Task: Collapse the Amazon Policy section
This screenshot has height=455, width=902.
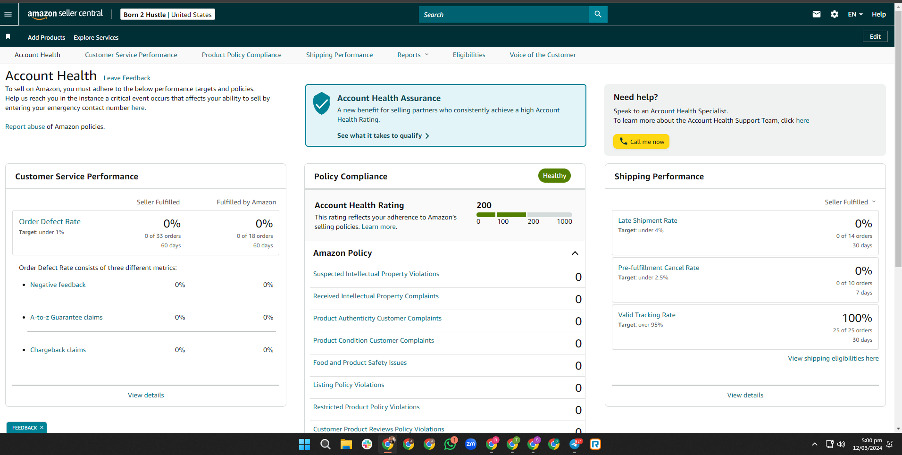Action: (x=575, y=253)
